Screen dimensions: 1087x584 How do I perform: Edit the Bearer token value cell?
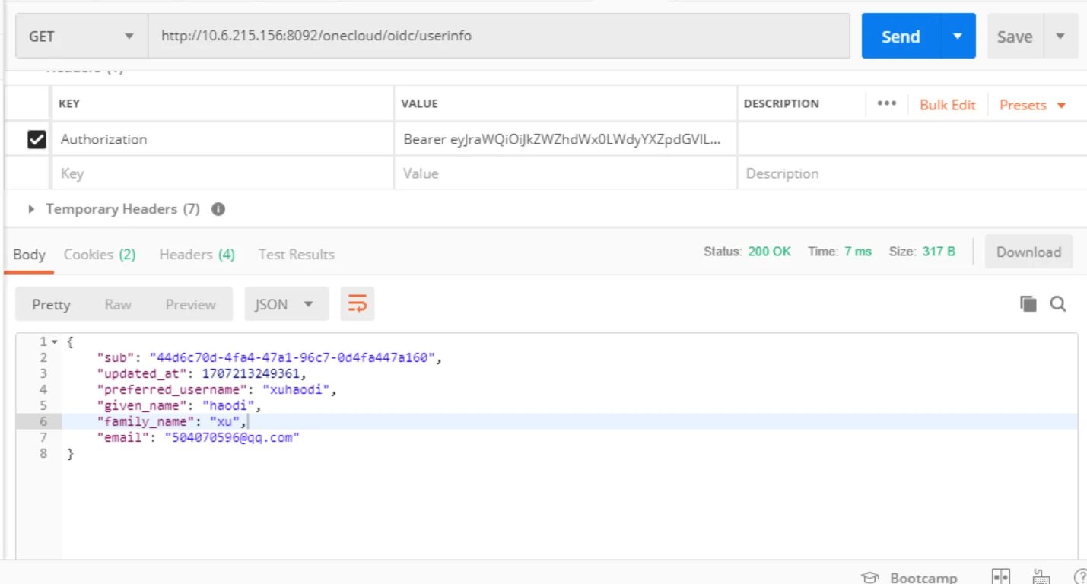click(x=565, y=139)
